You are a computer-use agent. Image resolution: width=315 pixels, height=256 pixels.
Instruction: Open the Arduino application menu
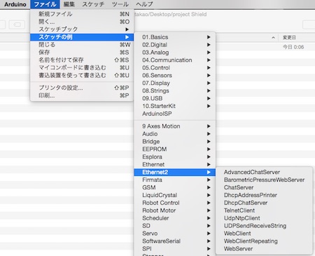click(15, 4)
